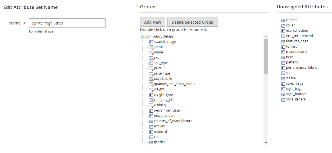The height and width of the screenshot is (153, 332).
Task: Click the style_general attribute icon
Action: [x=283, y=99]
